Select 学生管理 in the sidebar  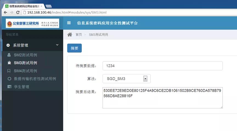pos(21,87)
